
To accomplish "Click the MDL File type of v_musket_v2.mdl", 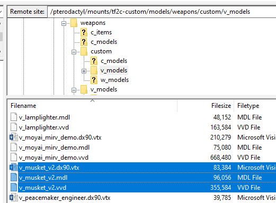I will pyautogui.click(x=250, y=178).
